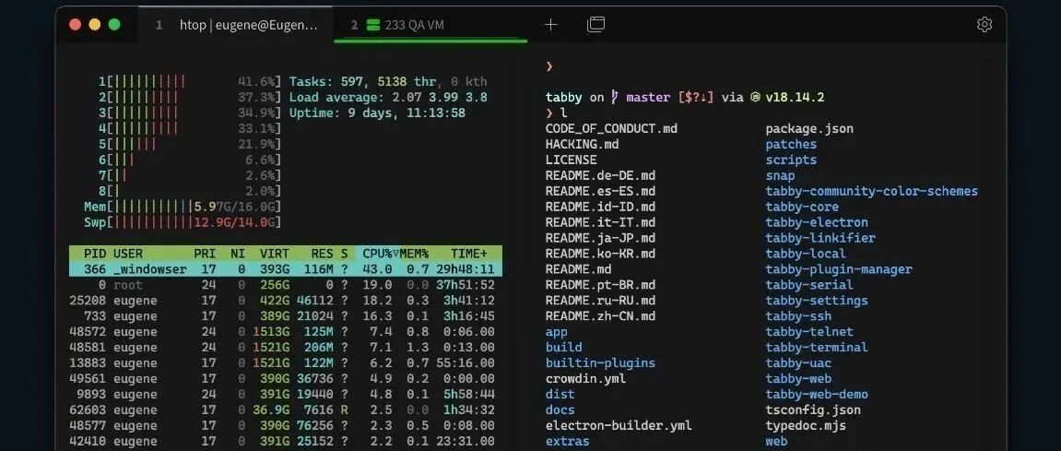The width and height of the screenshot is (1061, 451).
Task: Close the terminal window with the red button
Action: coord(75,24)
